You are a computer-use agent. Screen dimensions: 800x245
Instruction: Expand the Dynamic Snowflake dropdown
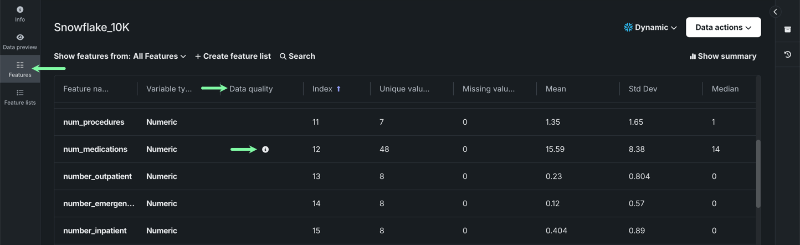point(650,27)
